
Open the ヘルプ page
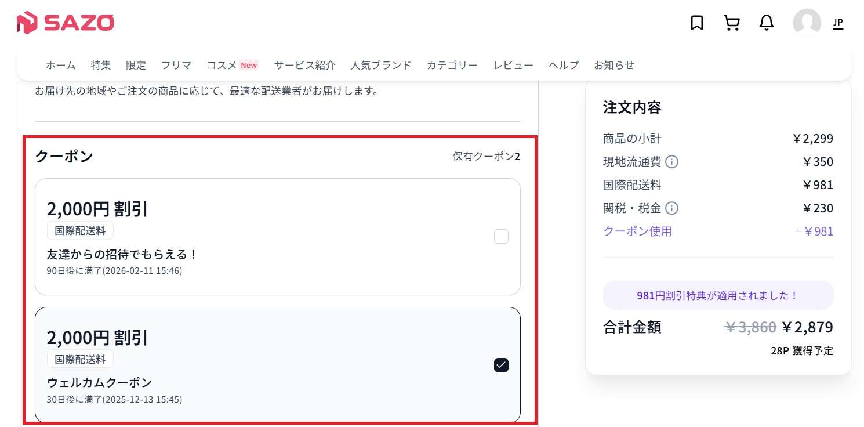[x=564, y=65]
